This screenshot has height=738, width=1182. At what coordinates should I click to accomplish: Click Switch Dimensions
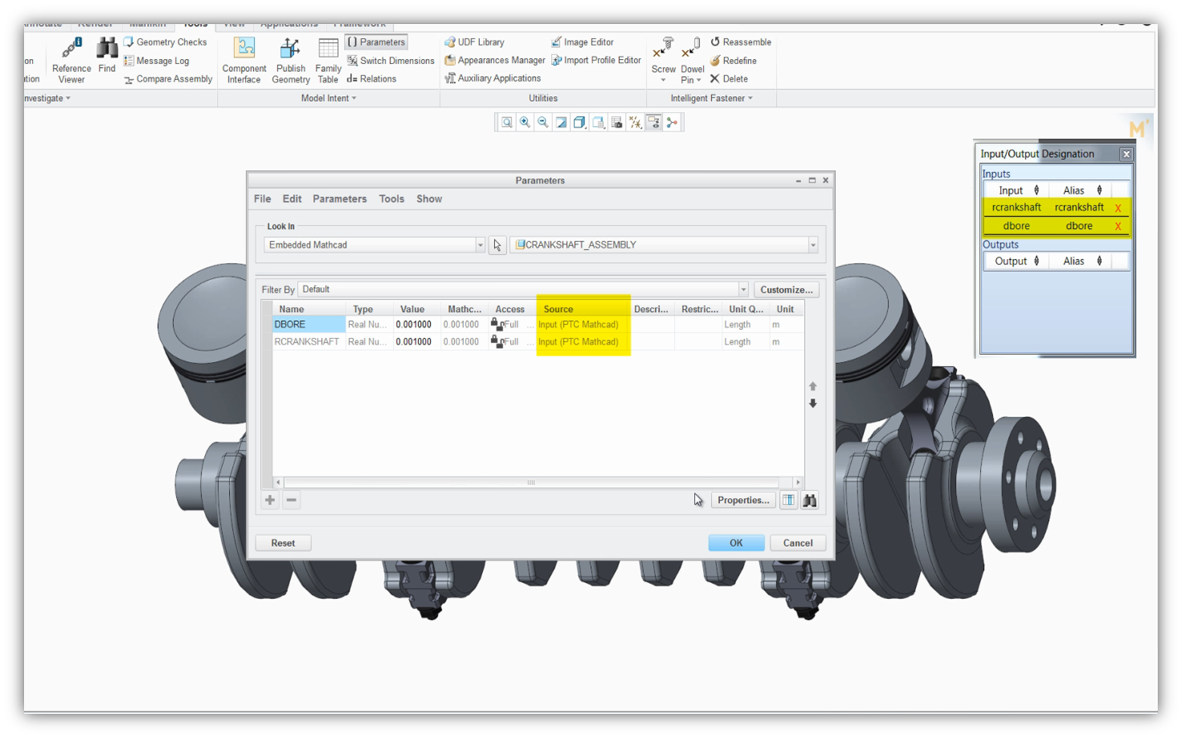pyautogui.click(x=390, y=60)
